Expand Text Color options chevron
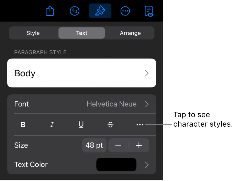Screen dimensions: 234x181 coord(147,165)
